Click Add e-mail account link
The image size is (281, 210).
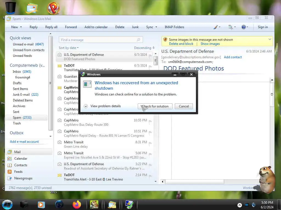click(24, 142)
